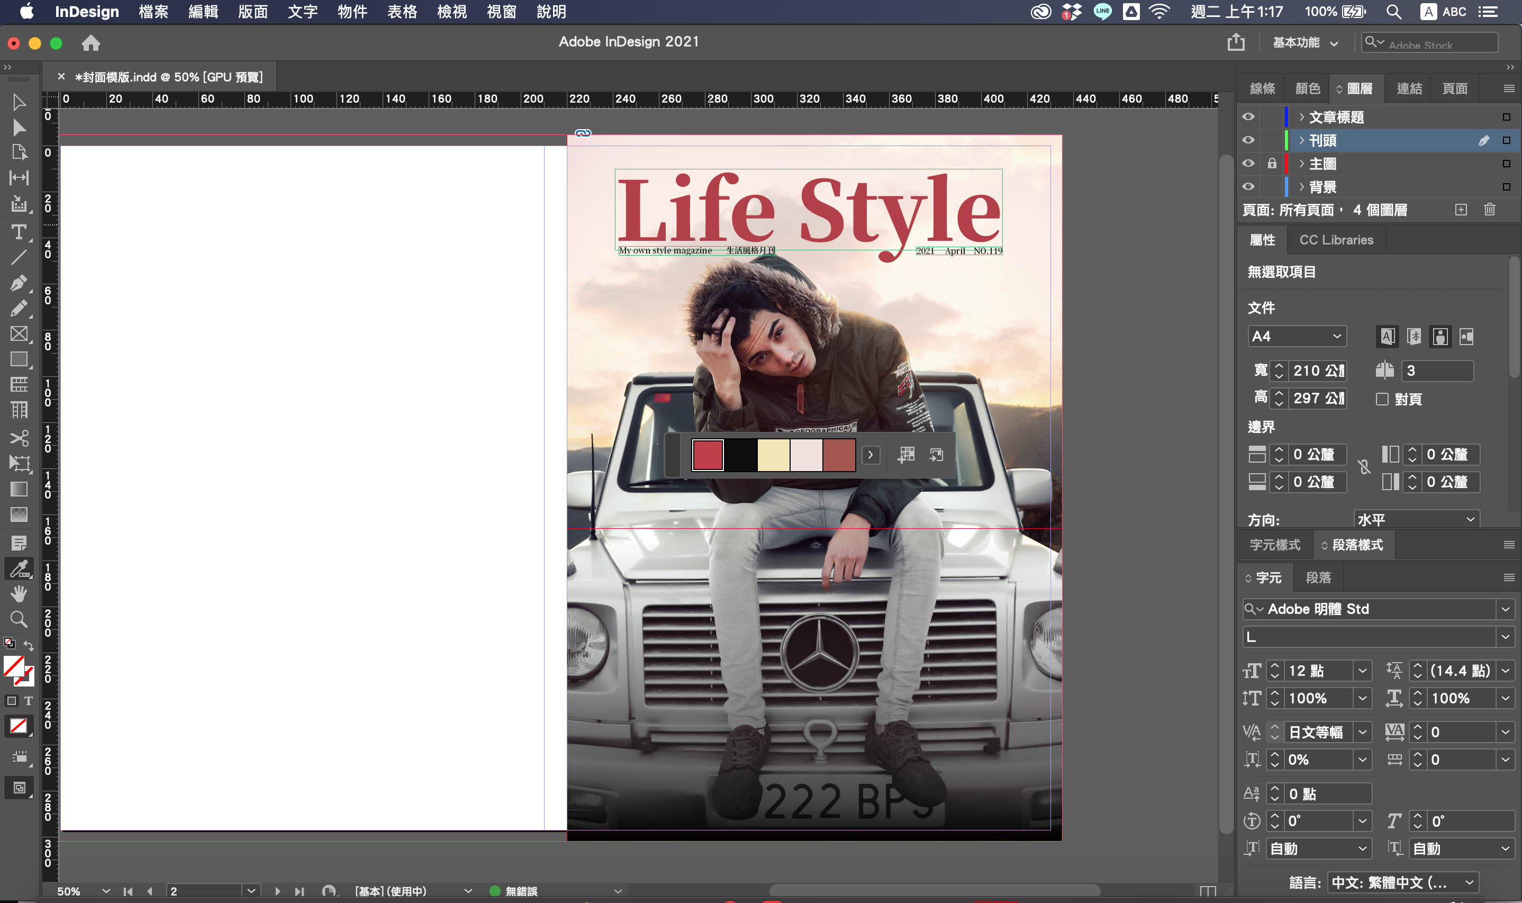Choose the Scissors tool
1522x903 pixels.
(x=18, y=438)
